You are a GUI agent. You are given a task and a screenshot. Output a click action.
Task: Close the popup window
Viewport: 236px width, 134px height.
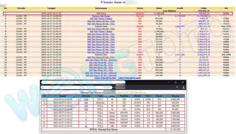point(183,82)
